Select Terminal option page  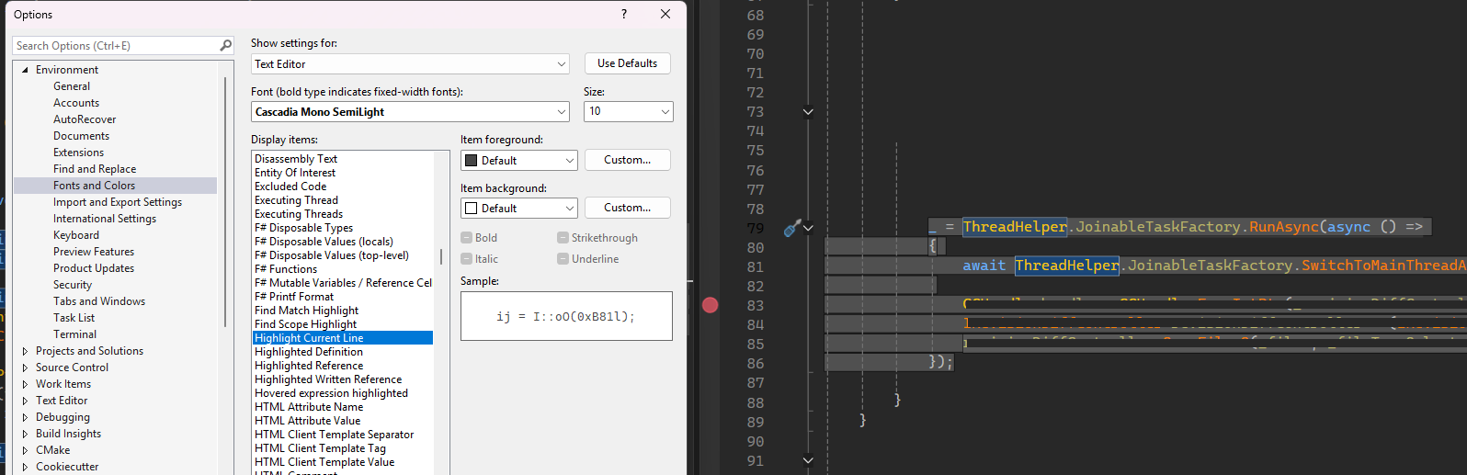74,334
